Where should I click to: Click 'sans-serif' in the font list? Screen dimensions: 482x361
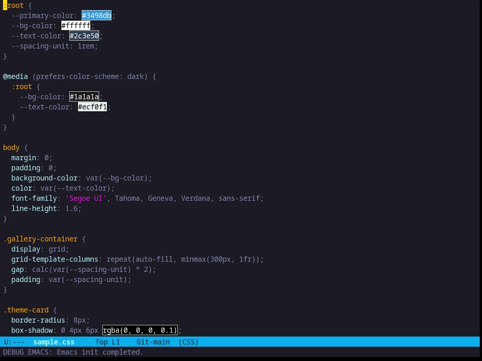point(239,198)
